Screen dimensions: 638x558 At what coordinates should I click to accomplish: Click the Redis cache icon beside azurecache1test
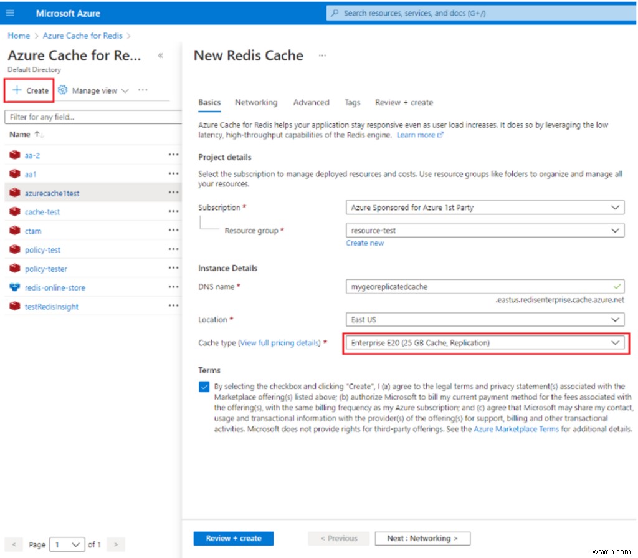pos(14,193)
